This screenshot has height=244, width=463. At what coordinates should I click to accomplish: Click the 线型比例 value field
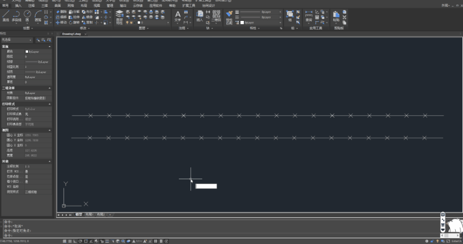38,67
